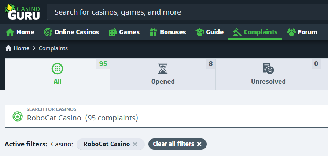
Task: Click the Home house icon in navbar
Action: click(x=10, y=32)
